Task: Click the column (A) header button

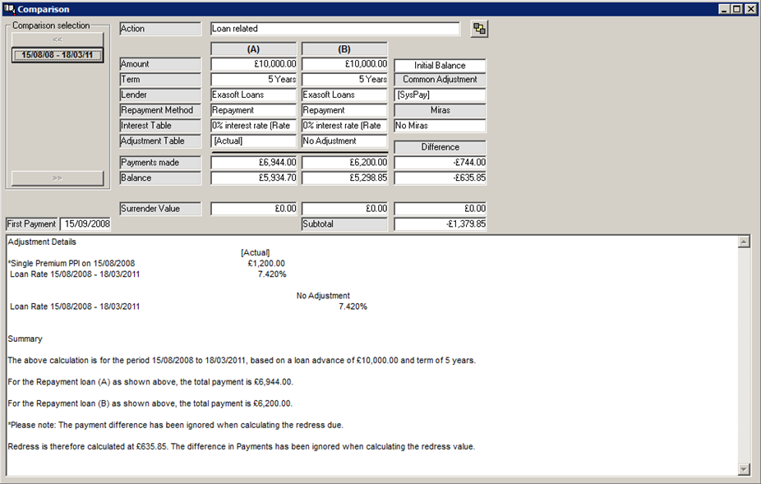Action: point(253,49)
